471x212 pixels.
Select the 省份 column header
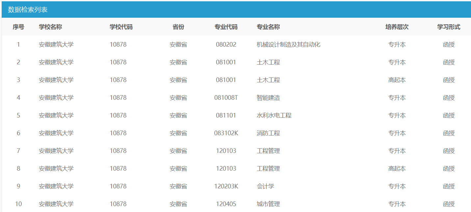(178, 27)
